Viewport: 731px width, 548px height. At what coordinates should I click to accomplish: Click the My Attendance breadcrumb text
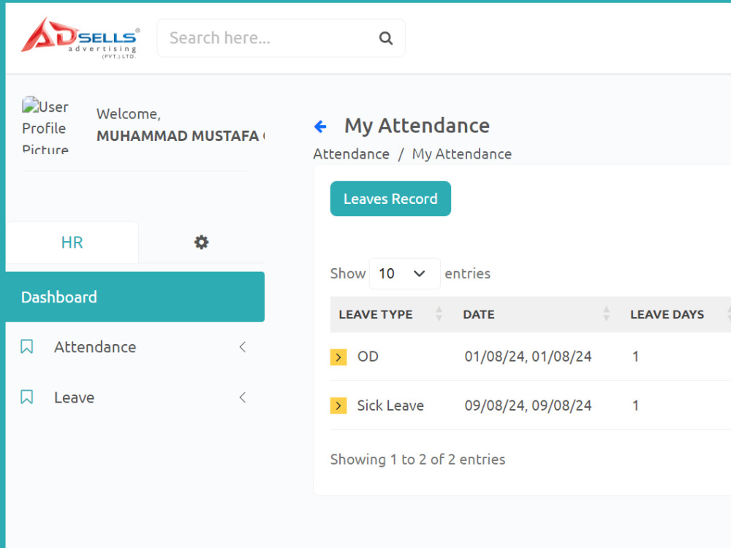[461, 154]
